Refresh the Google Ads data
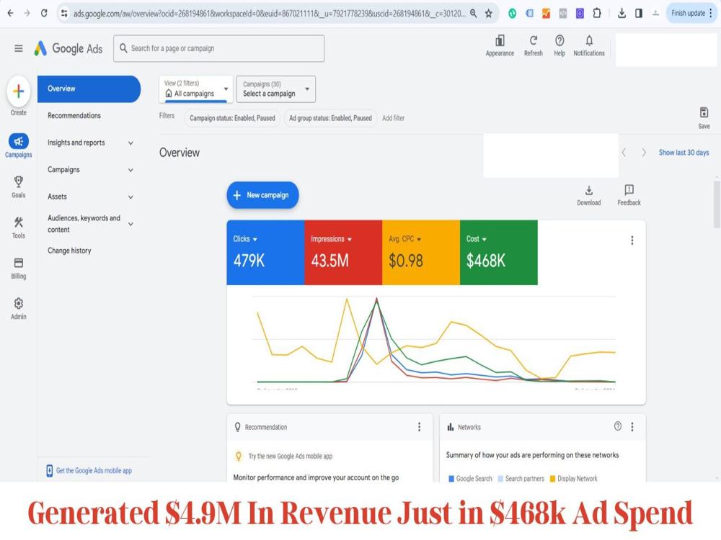The width and height of the screenshot is (721, 540). [534, 40]
